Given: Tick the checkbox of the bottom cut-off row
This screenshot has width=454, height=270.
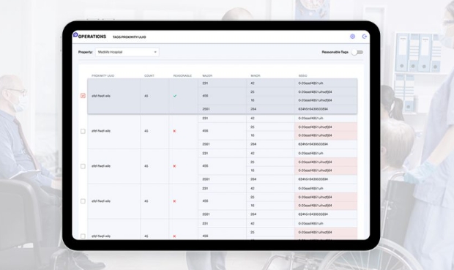Looking at the screenshot, I should coord(83,236).
